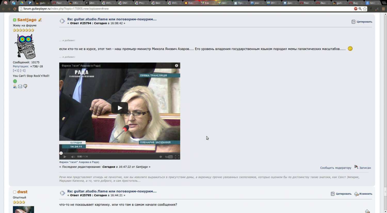
Task: Go back to the previous page
Action: 4,9
